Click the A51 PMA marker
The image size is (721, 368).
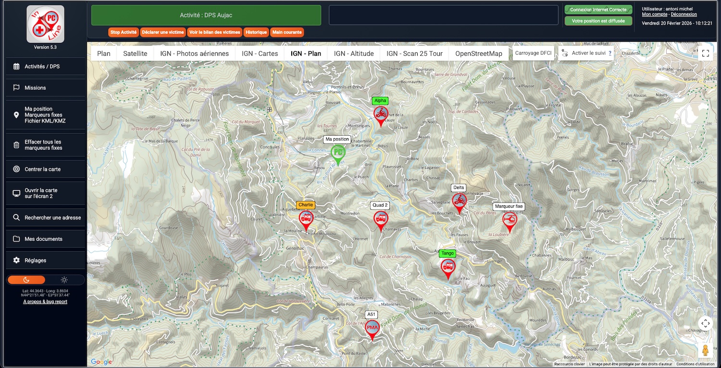coord(372,328)
